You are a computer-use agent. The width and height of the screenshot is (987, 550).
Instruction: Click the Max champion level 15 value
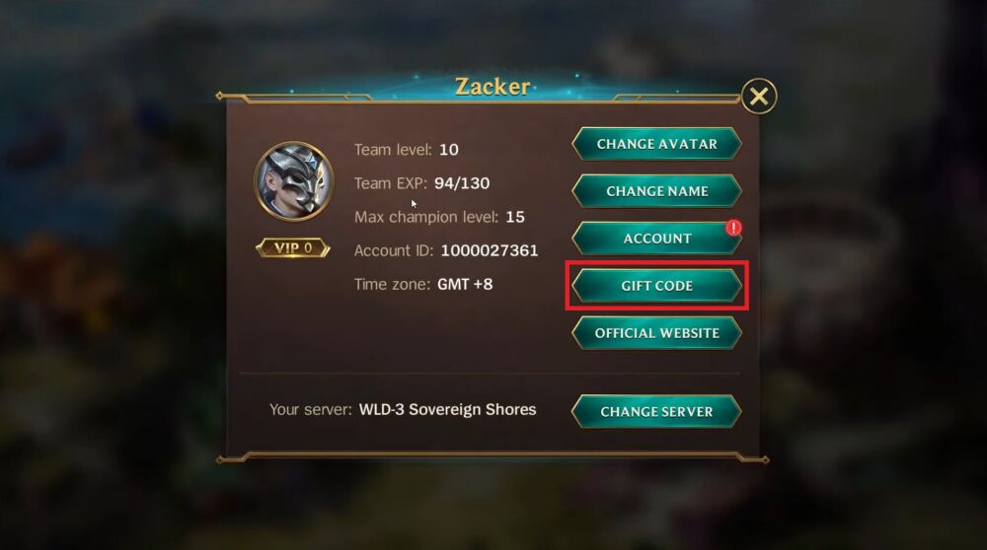(x=515, y=217)
